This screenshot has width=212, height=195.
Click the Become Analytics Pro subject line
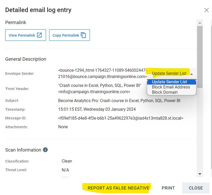click(119, 101)
